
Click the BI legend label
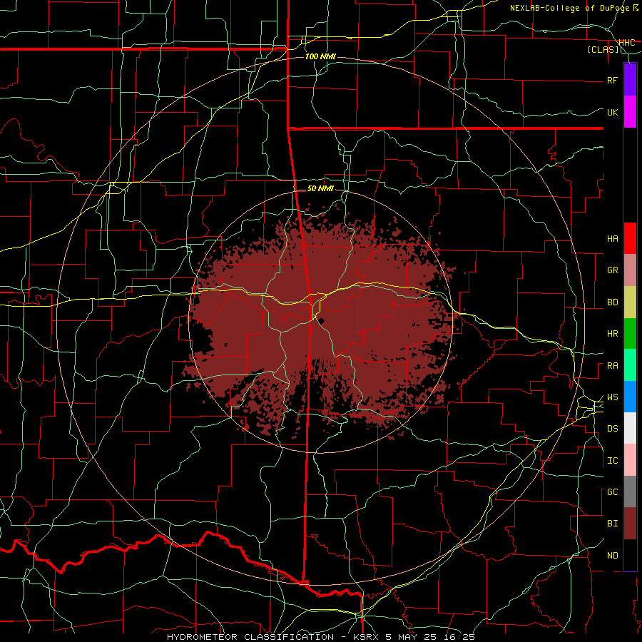[x=612, y=524]
